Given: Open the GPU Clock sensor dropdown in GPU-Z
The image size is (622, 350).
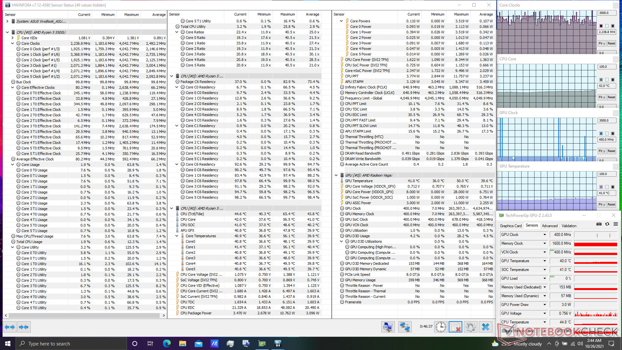Looking at the screenshot, I should 545,235.
